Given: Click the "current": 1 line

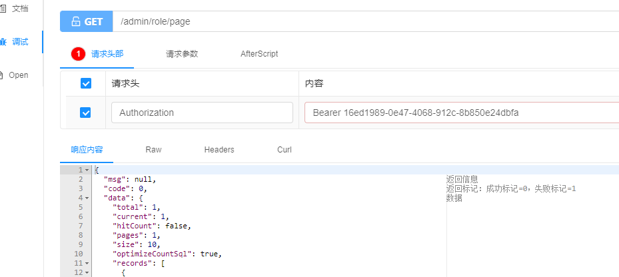Looking at the screenshot, I should point(141,216).
